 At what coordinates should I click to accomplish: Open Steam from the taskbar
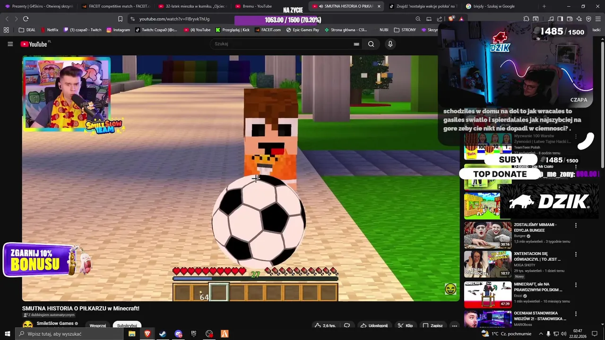(162, 334)
